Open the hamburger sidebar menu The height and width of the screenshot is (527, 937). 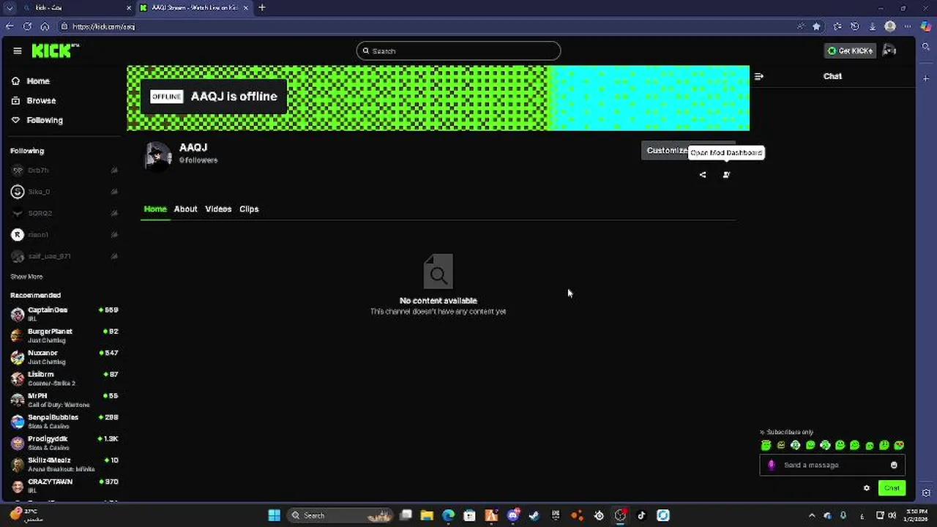pos(18,51)
